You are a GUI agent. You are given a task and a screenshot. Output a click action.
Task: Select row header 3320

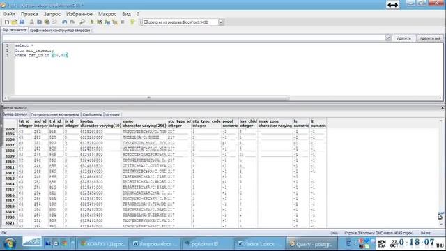10,218
